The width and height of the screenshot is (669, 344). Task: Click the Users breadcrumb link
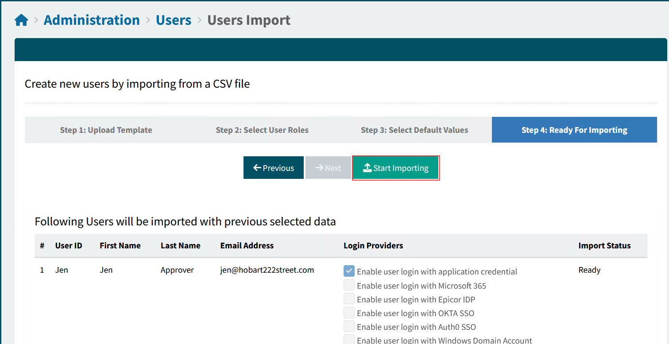173,19
